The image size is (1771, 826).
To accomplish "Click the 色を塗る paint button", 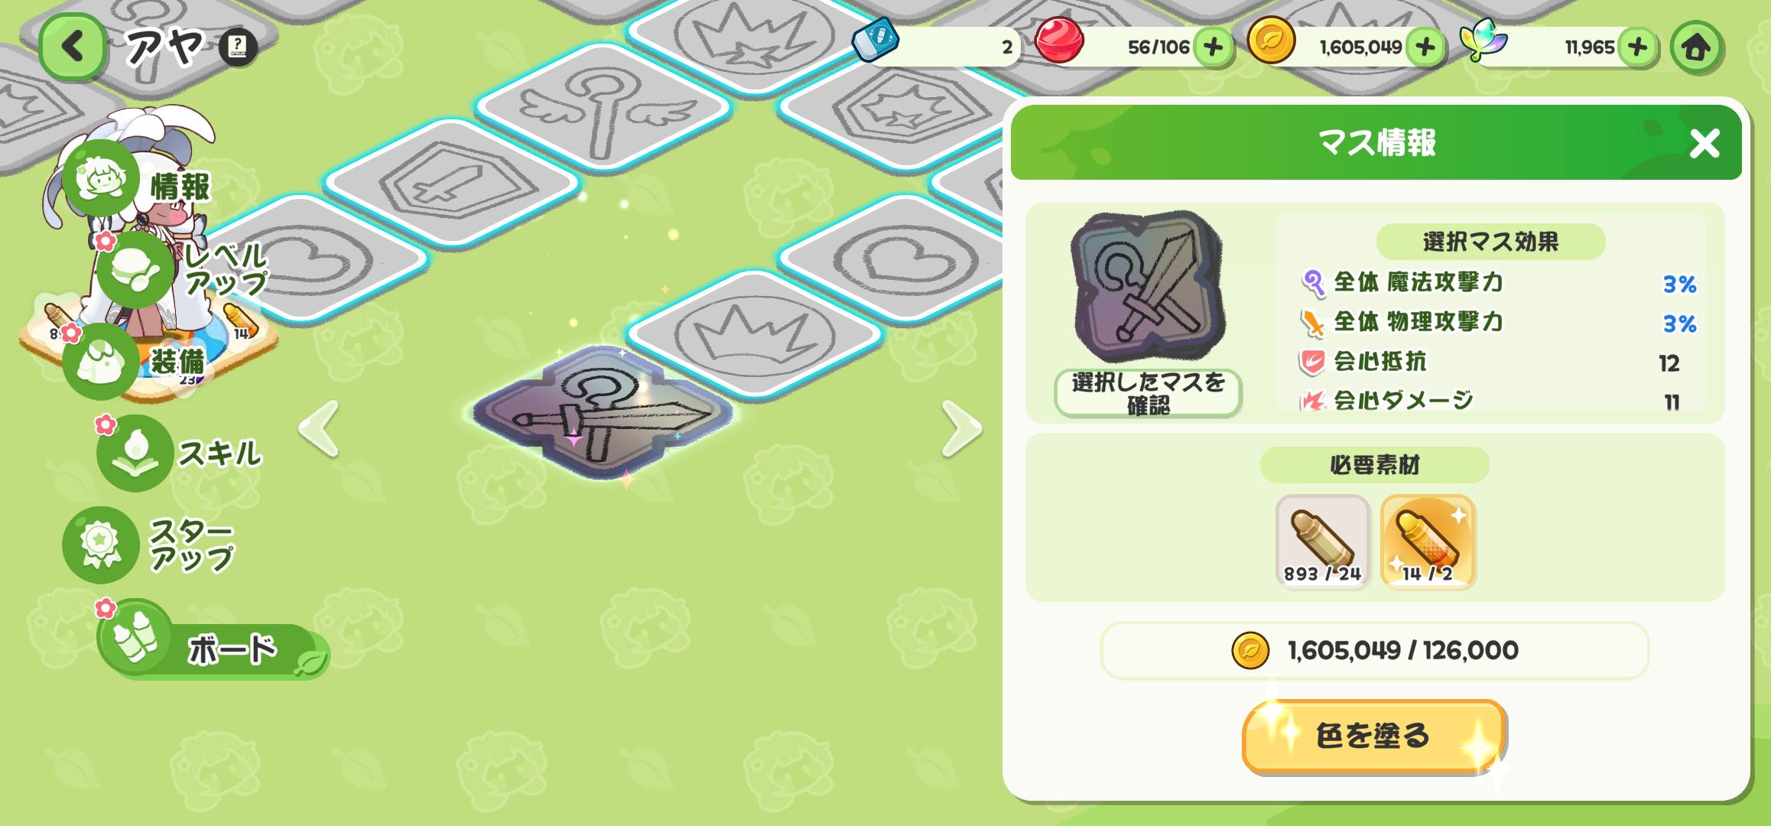I will point(1374,736).
